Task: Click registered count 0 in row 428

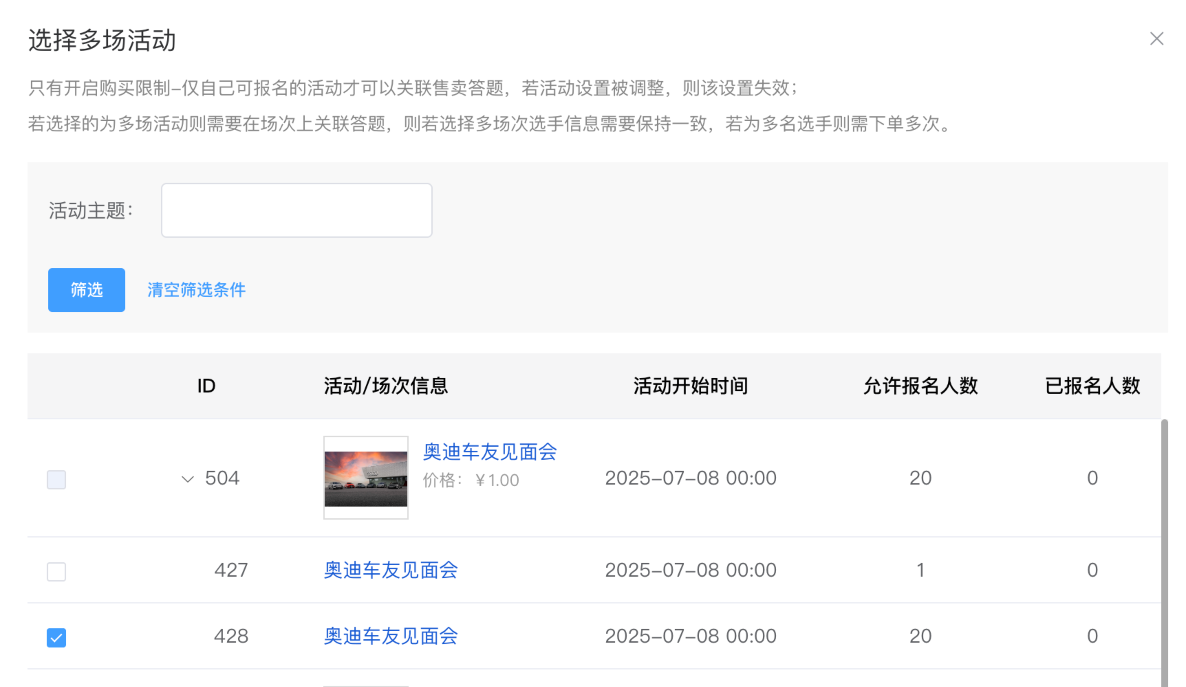Action: 1092,636
